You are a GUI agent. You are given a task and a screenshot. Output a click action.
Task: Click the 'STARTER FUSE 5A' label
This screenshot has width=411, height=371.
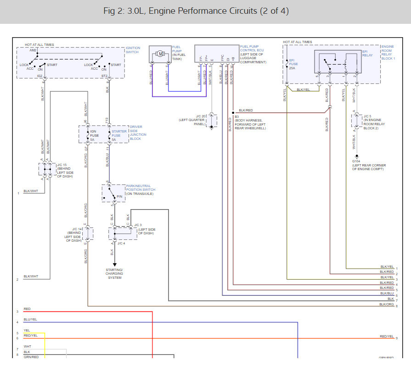point(119,135)
